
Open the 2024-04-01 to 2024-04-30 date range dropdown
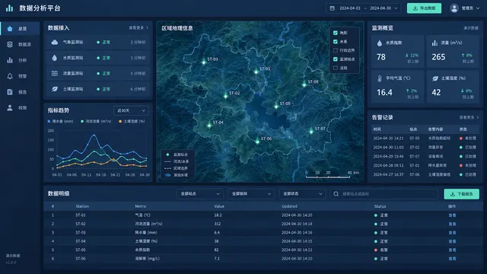(364, 8)
